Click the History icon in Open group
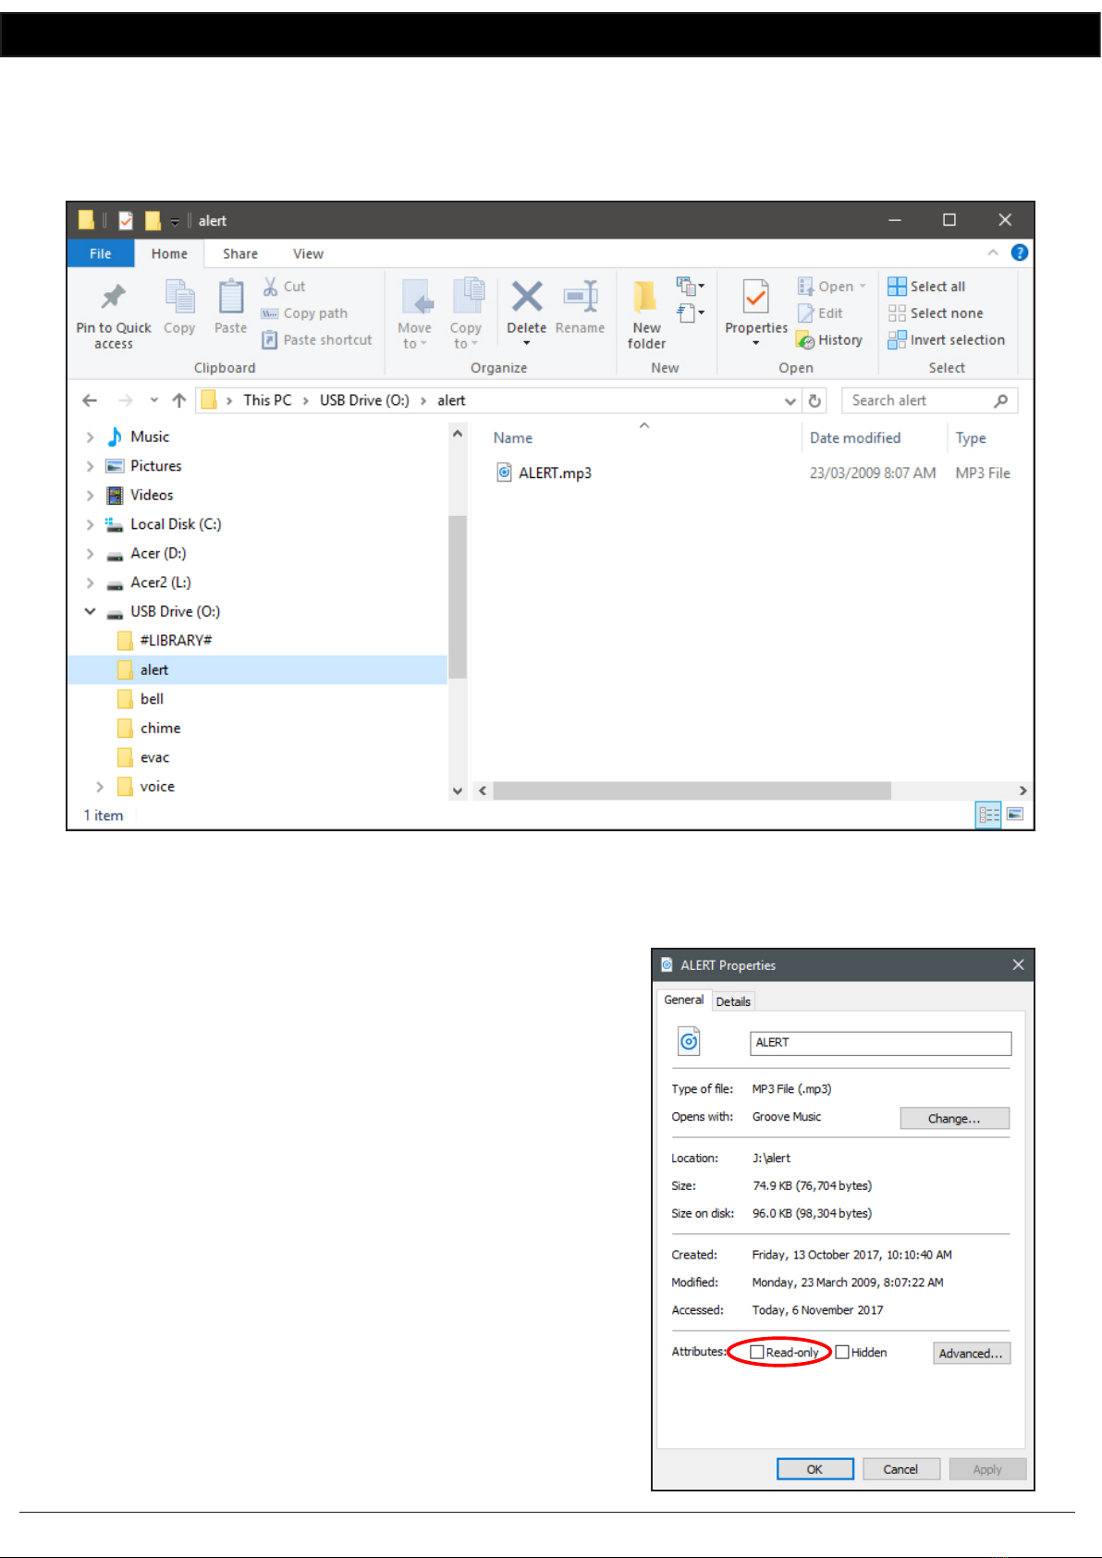 click(x=806, y=340)
